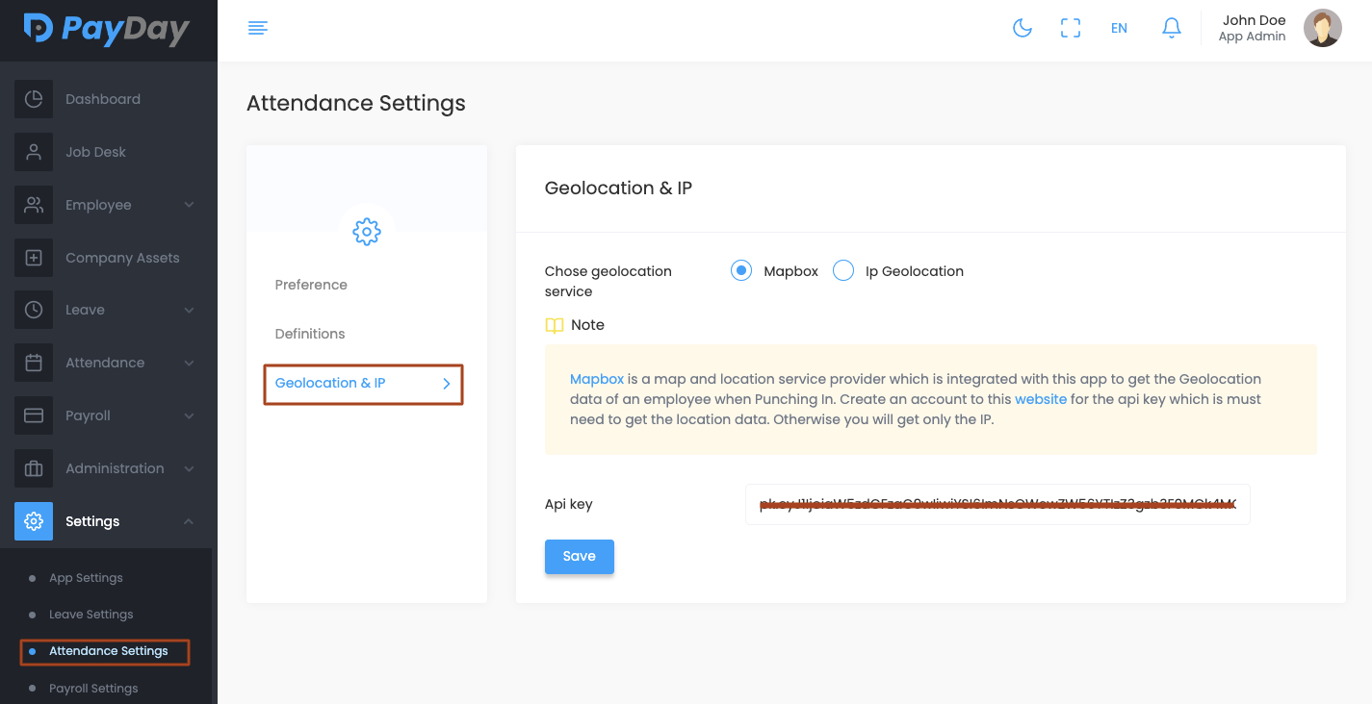1372x704 pixels.
Task: Click the Company Assets plus-box icon
Action: pyautogui.click(x=34, y=258)
